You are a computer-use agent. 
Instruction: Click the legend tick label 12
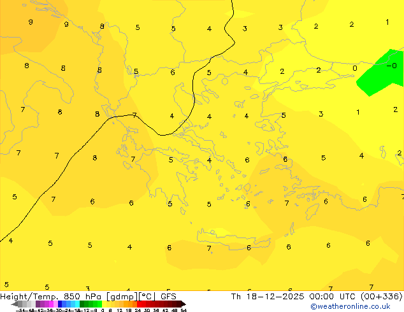point(120,310)
